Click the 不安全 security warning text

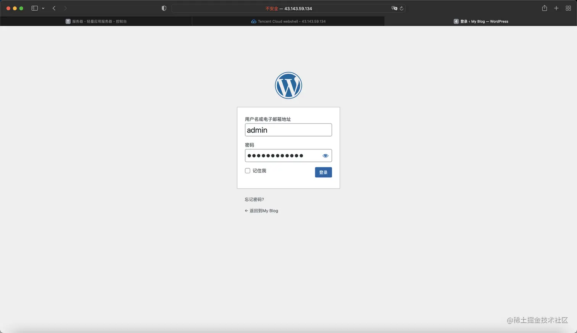tap(272, 8)
